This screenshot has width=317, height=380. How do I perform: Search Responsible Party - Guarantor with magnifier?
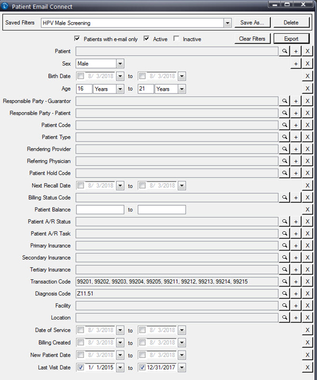[x=284, y=101]
